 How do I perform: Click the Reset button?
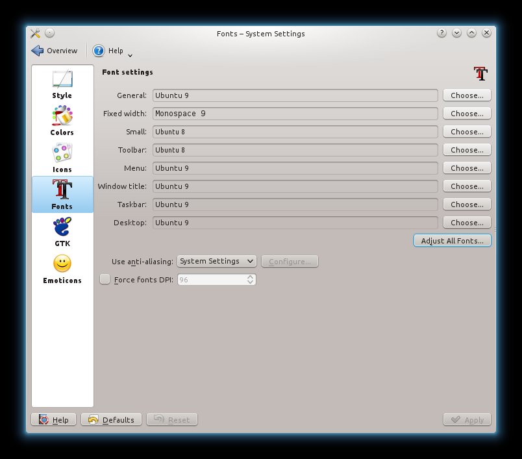(172, 419)
